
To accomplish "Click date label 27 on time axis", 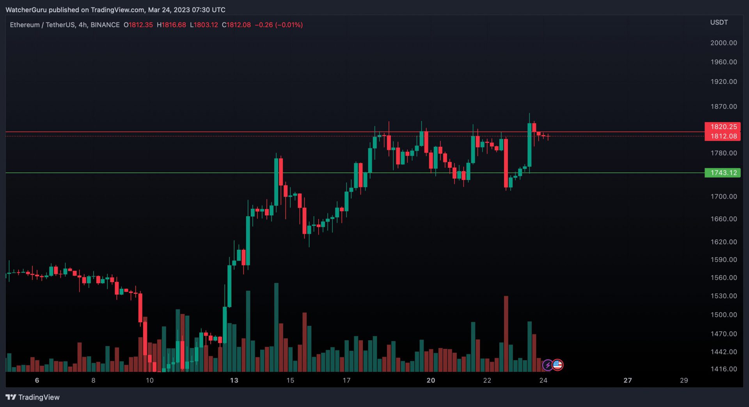I will point(628,380).
